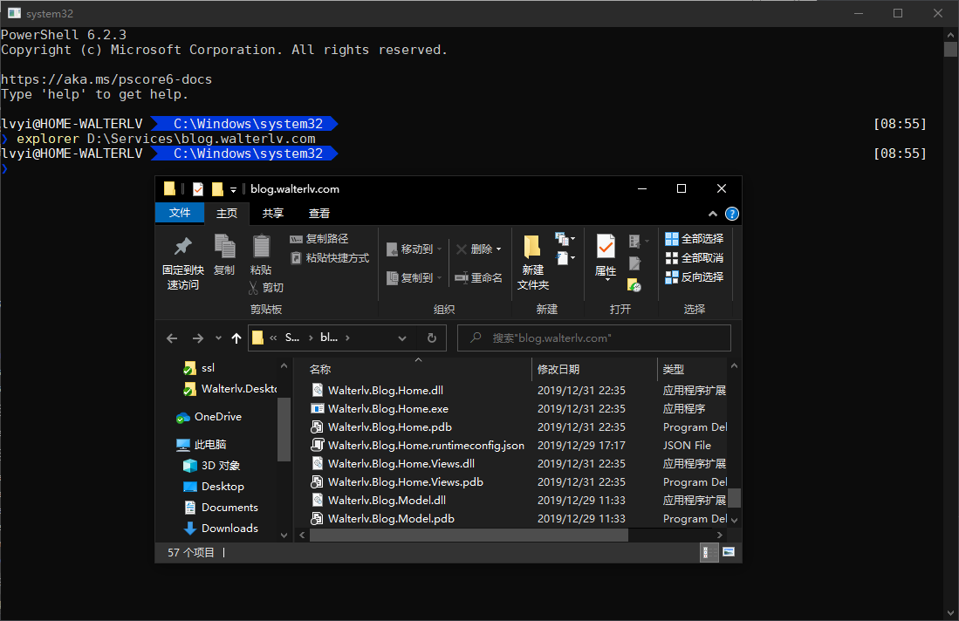This screenshot has width=959, height=621.
Task: Open the Customize Quick Access Toolbar dropdown
Action: [x=234, y=189]
